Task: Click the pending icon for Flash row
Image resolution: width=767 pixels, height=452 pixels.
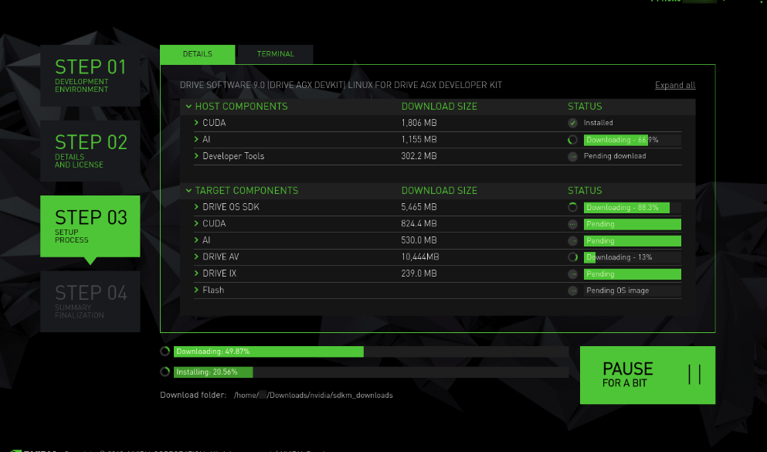Action: pyautogui.click(x=573, y=291)
